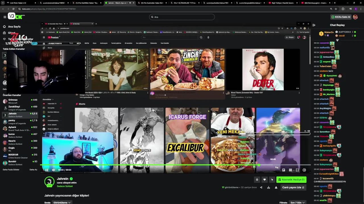Open Ozgis recommended channel
Screen dimensions: 364x204
(x=20, y=149)
